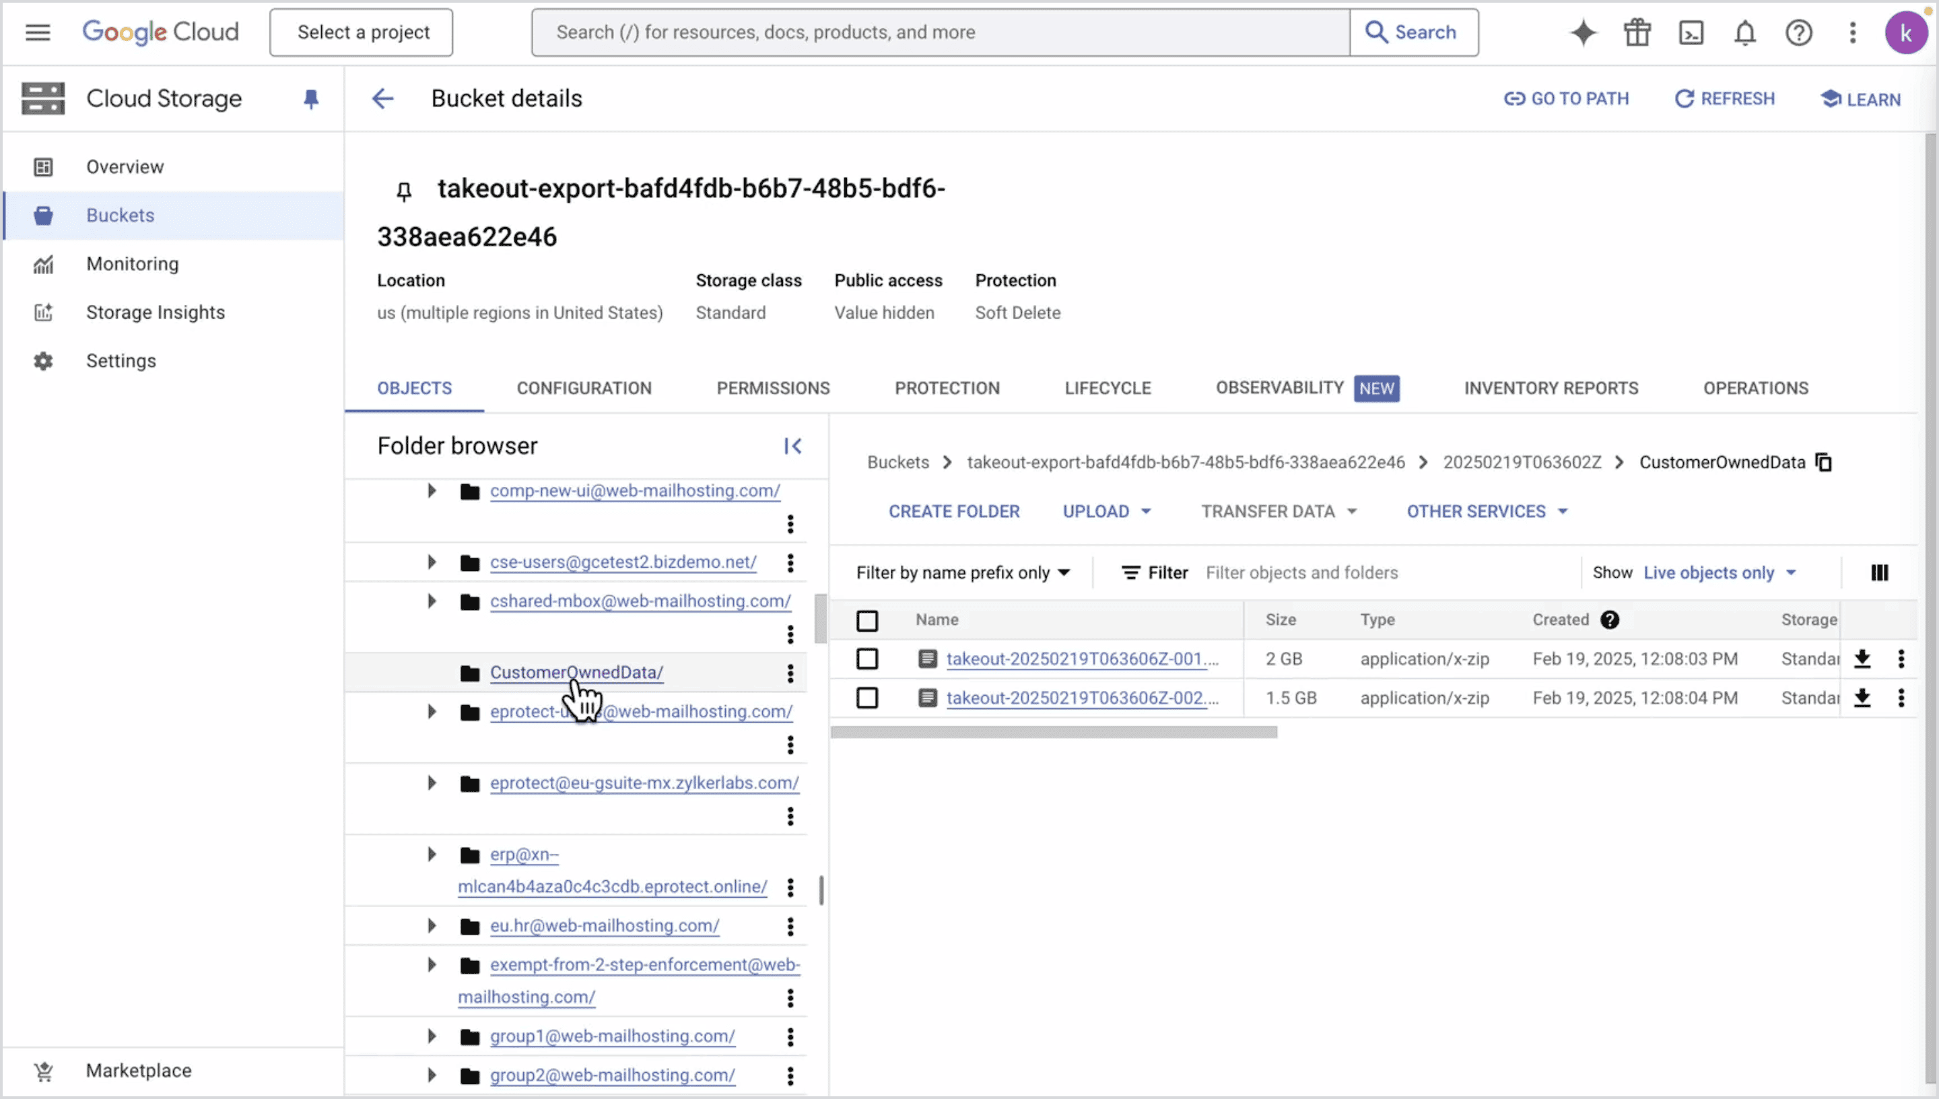Open column display options icon
This screenshot has height=1099, width=1939.
1879,573
